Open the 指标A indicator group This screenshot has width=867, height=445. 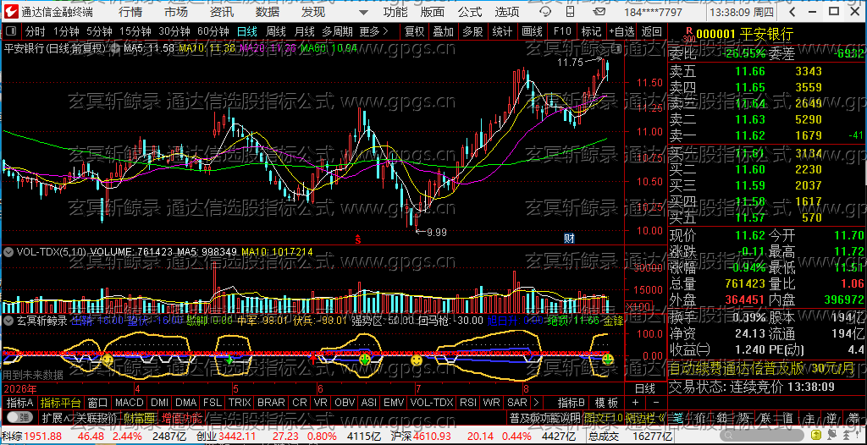(20, 402)
